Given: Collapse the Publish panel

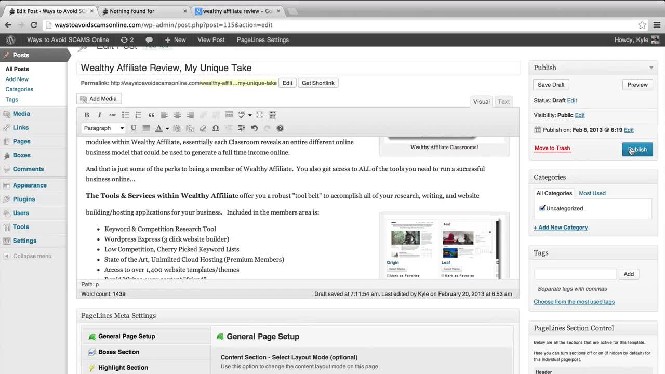Looking at the screenshot, I should pos(651,68).
